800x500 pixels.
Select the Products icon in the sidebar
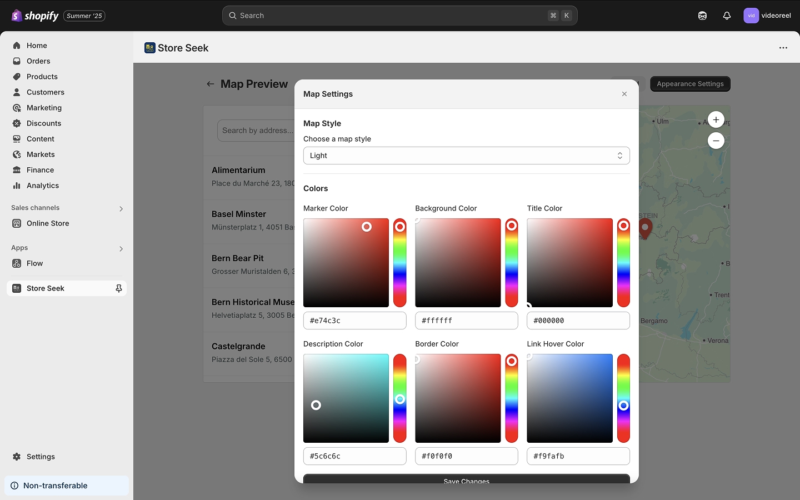click(17, 77)
